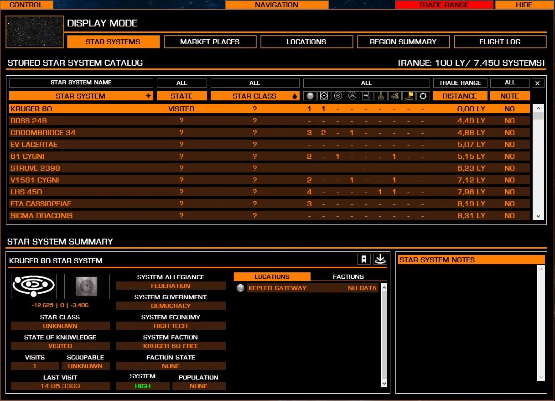The width and height of the screenshot is (555, 401).
Task: Click the gear-shaped column icon
Action: tap(423, 96)
